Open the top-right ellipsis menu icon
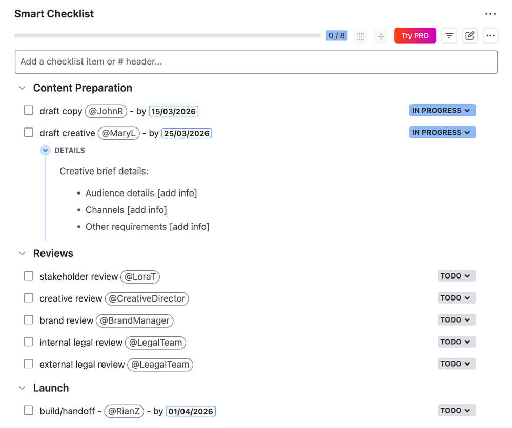Viewport: 512px width, 428px height. (x=490, y=13)
